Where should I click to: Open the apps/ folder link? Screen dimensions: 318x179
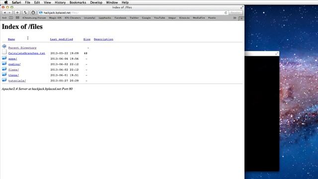click(12, 59)
